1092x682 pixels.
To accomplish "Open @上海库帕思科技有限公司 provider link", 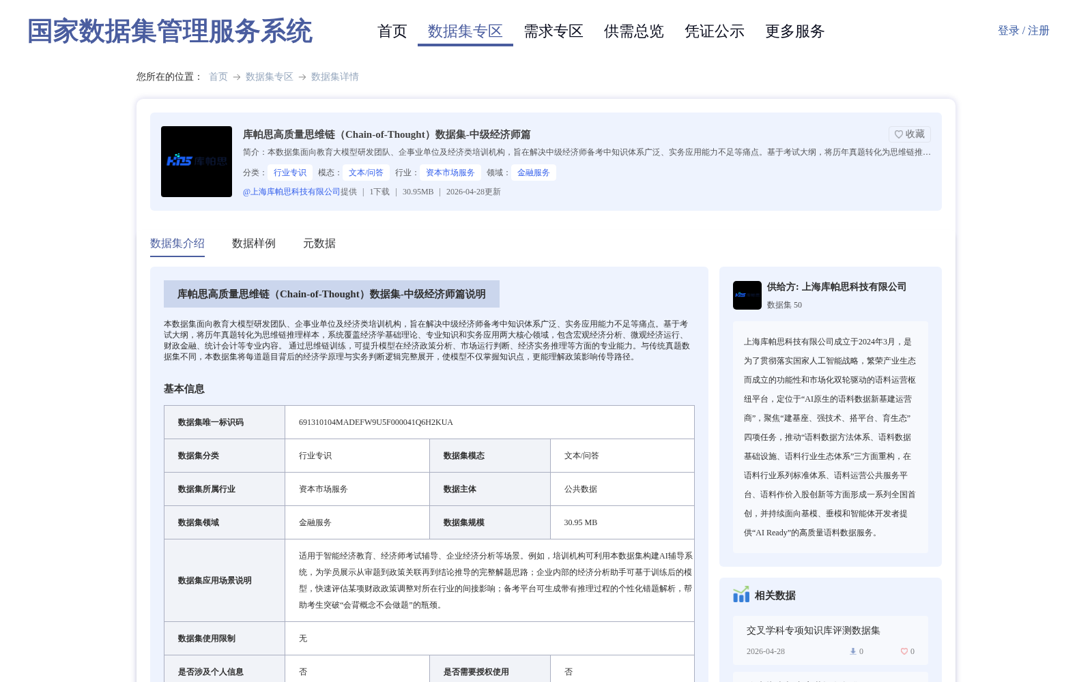I will [291, 192].
